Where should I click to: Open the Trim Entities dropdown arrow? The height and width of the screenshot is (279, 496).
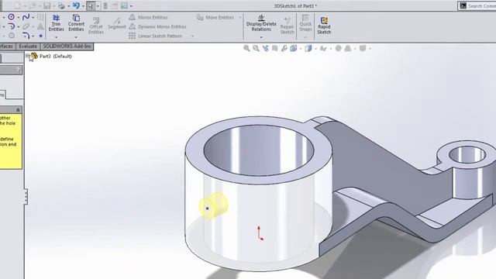[x=57, y=37]
